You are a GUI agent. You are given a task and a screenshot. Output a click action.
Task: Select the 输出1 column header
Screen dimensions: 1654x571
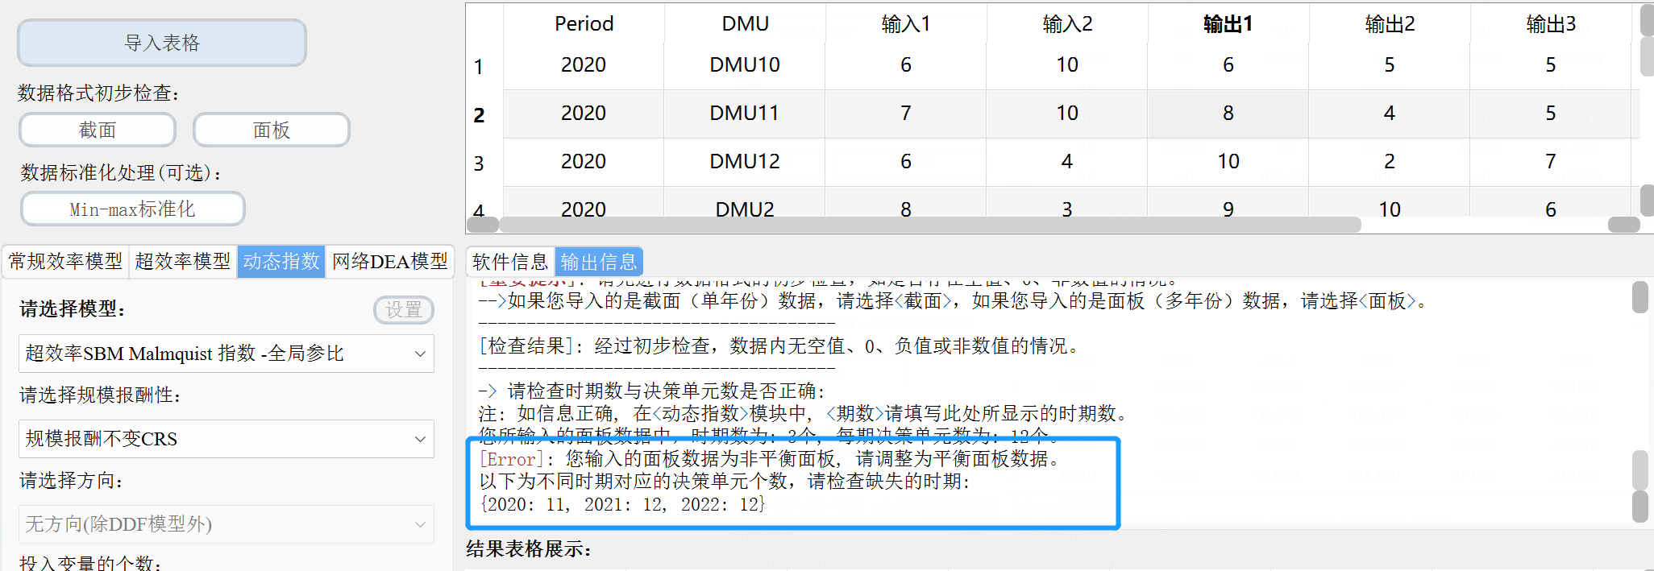tap(1228, 24)
